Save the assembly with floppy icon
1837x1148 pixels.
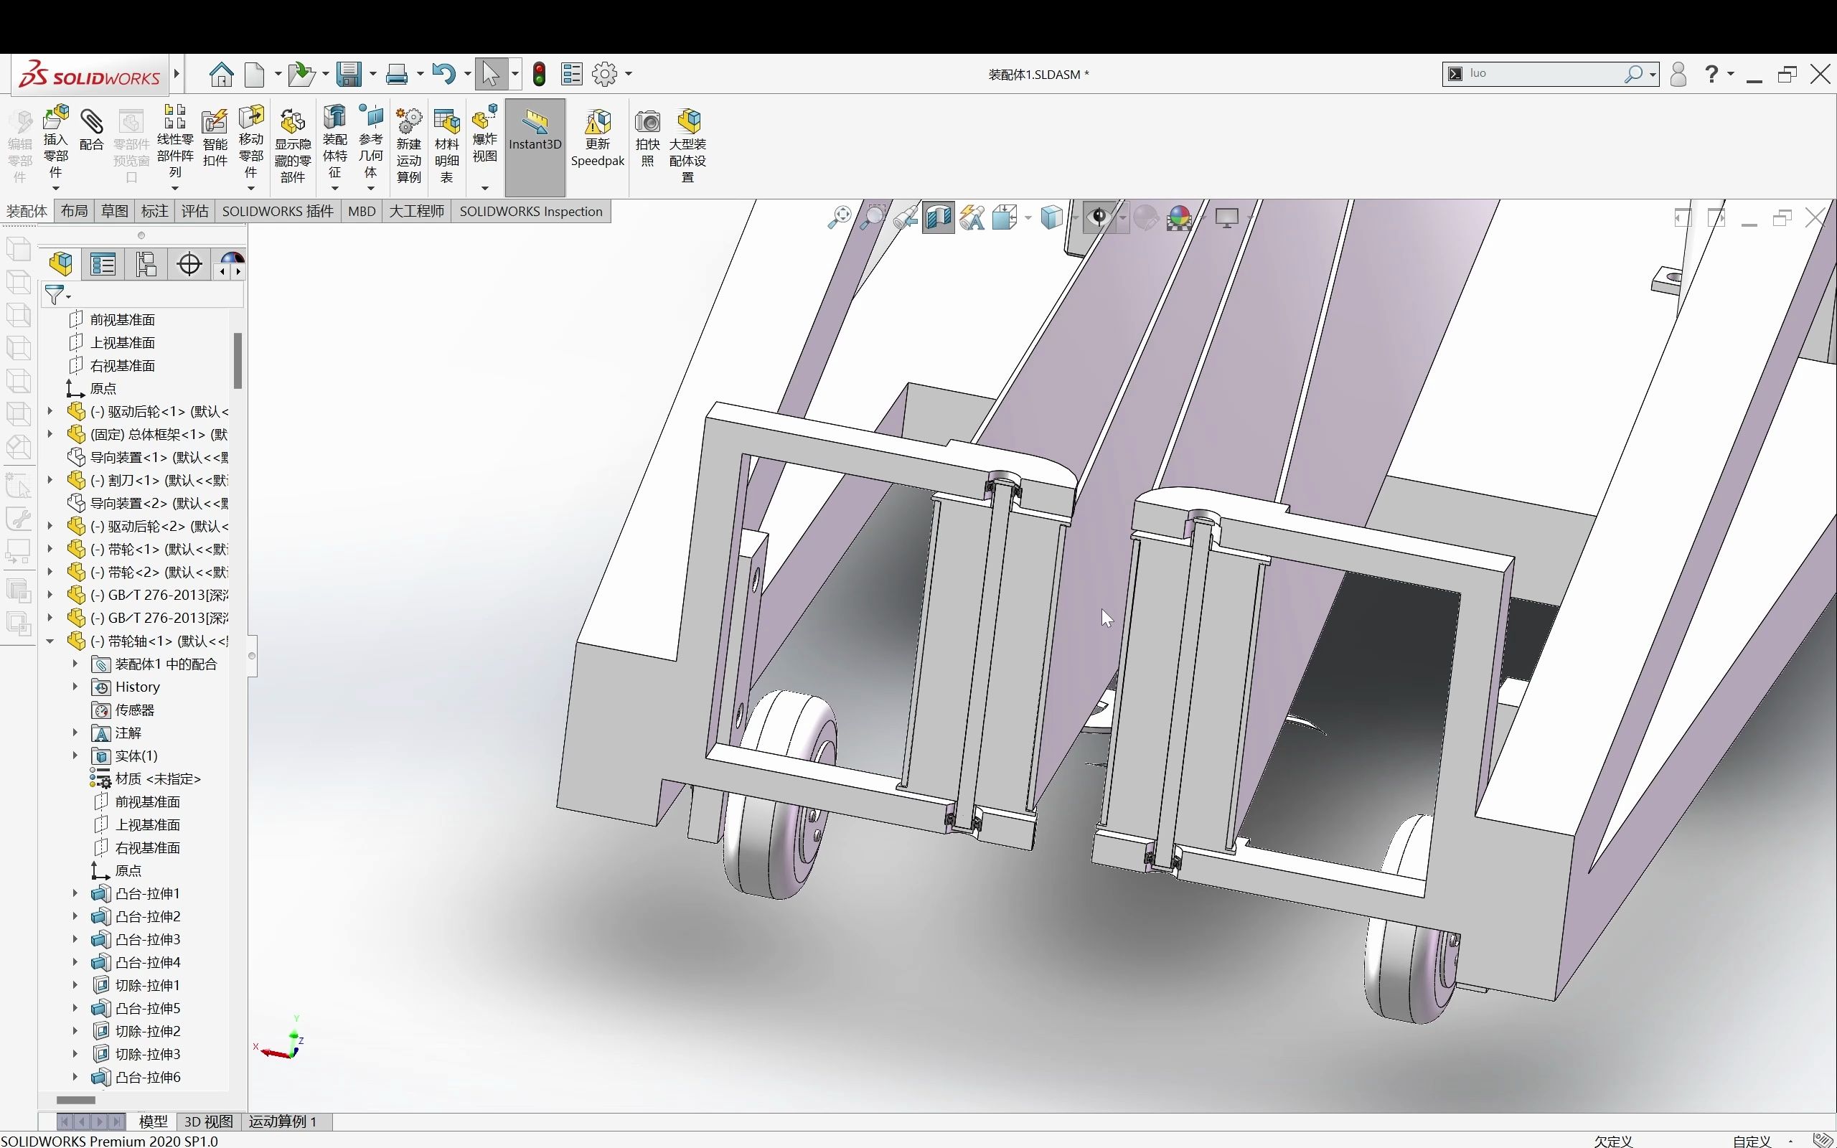349,75
